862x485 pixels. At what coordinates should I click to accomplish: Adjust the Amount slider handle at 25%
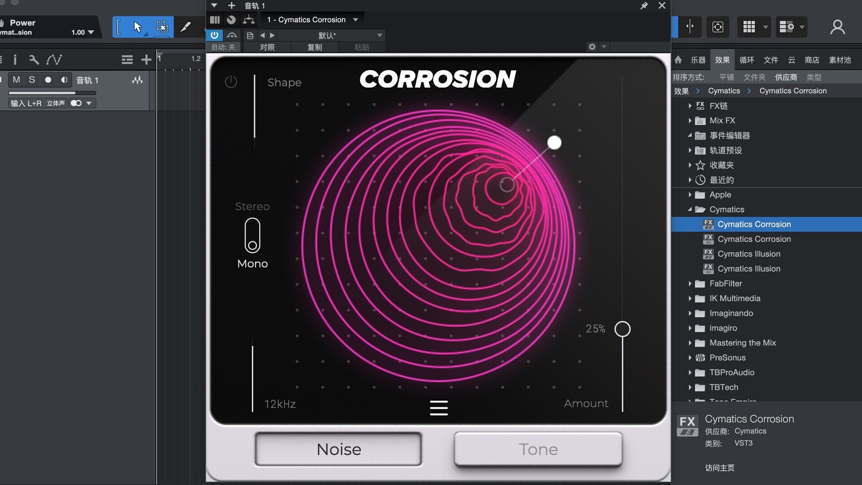pos(622,329)
